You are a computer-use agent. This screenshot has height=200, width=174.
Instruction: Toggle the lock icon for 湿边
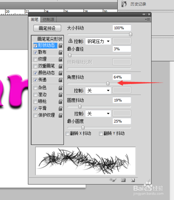(61, 95)
